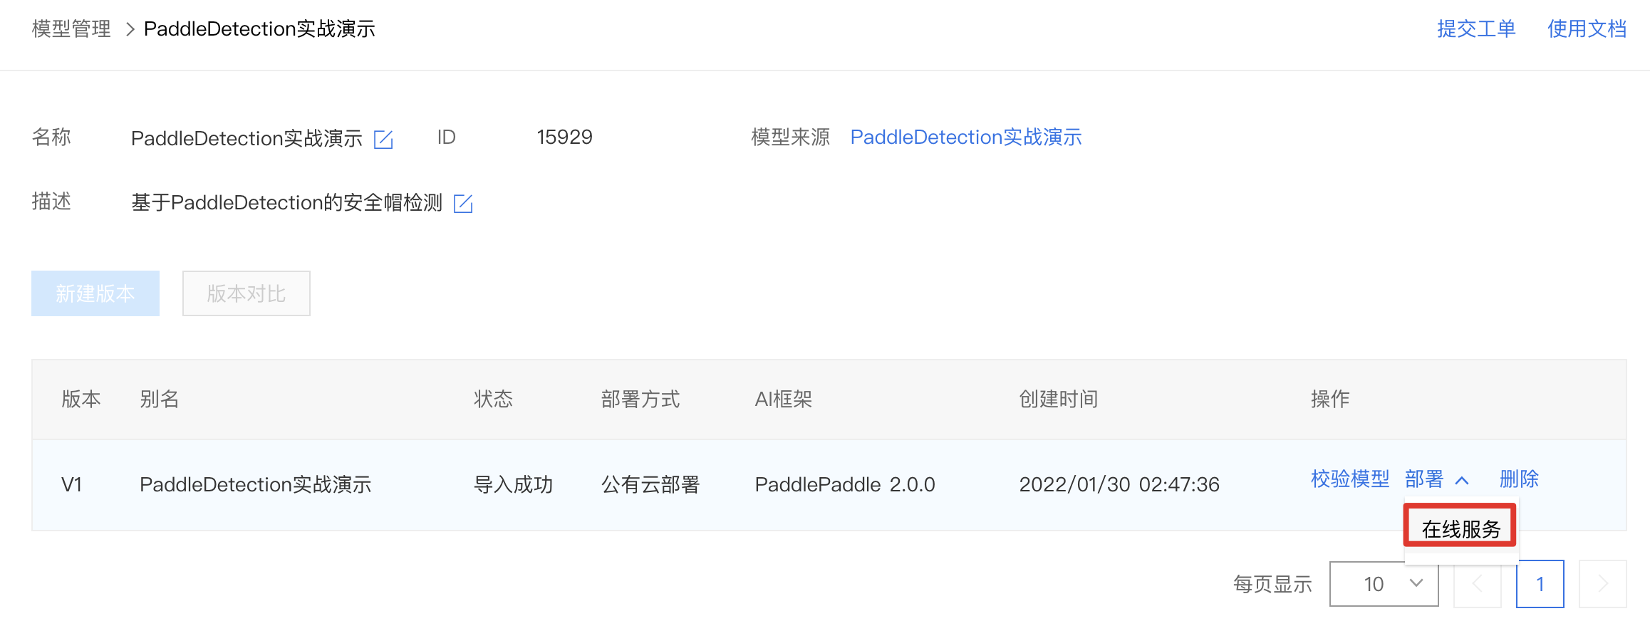Select 在线服务 from the deploy menu

pos(1460,528)
